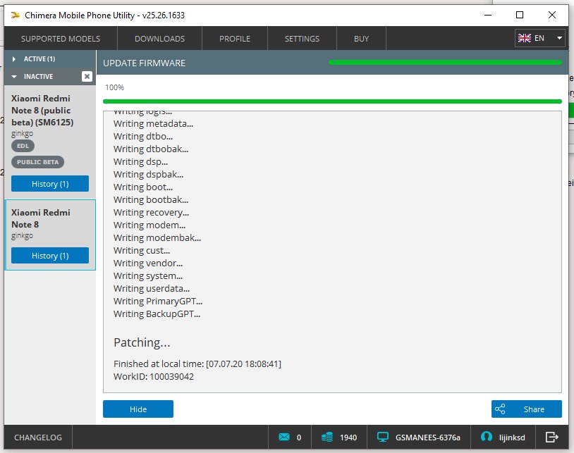The height and width of the screenshot is (453, 574).
Task: View History for Redmi Note 8 public beta
Action: (x=50, y=184)
